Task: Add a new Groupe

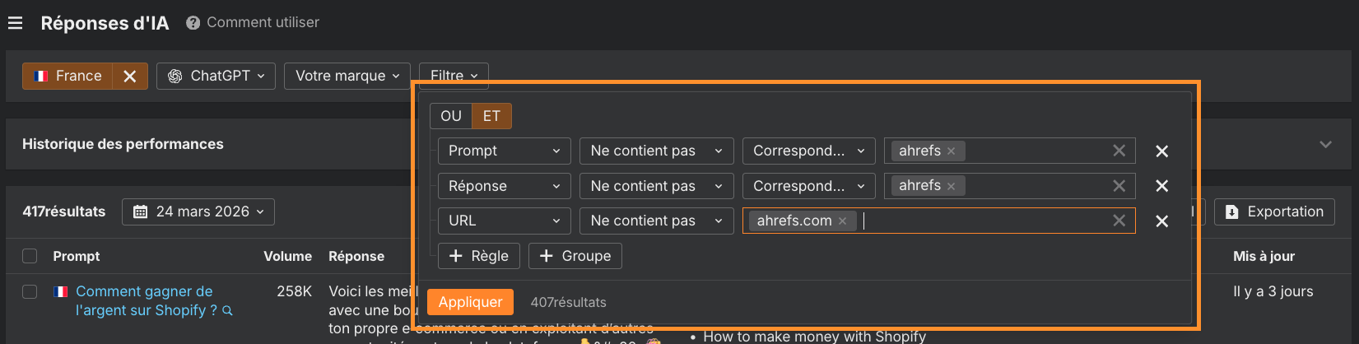Action: 575,256
